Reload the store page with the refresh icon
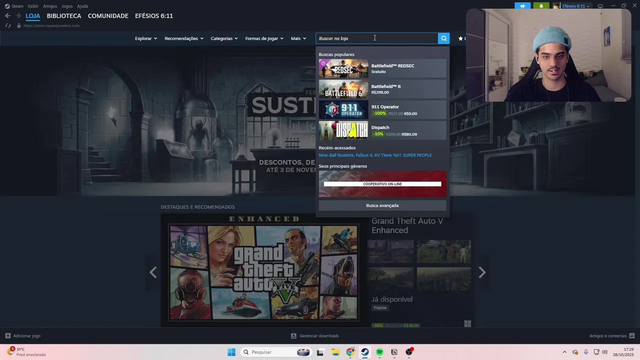This screenshot has width=640, height=360. (7, 25)
